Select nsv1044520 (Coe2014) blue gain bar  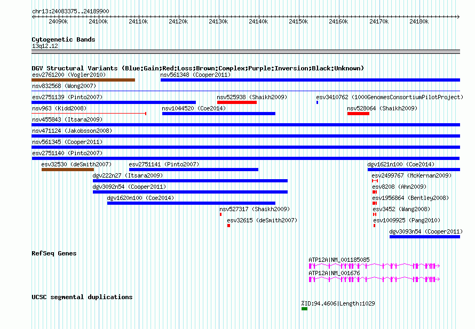click(219, 114)
